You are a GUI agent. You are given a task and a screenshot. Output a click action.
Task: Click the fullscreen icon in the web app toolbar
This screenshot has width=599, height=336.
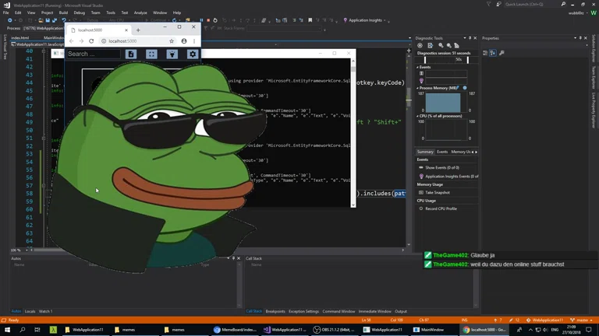151,54
